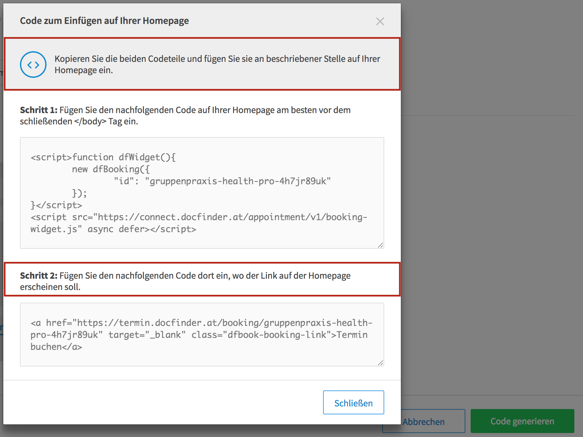Click the 'new dfBooking({' code line
The image size is (583, 437).
pos(111,169)
